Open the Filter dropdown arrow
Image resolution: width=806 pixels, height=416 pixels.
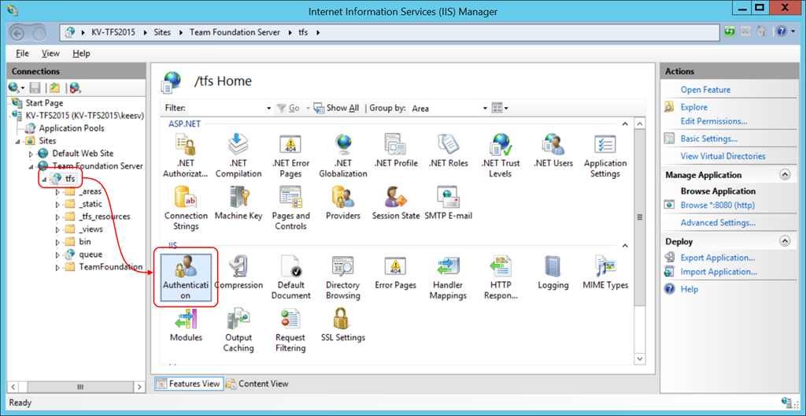(x=268, y=108)
